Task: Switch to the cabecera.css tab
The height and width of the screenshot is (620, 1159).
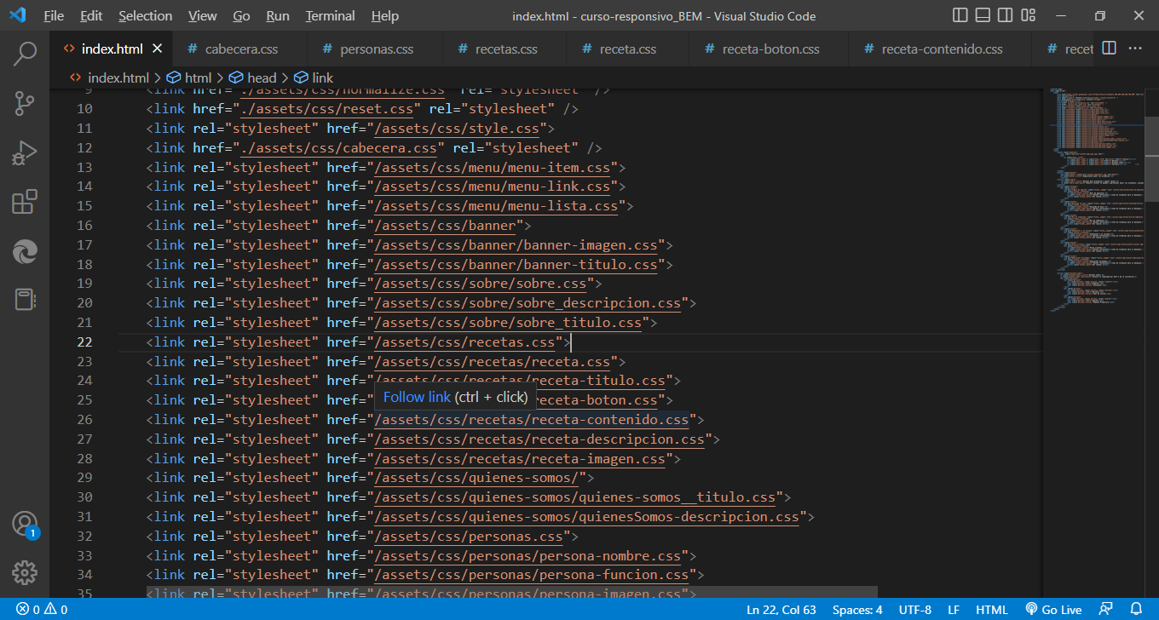Action: (240, 49)
